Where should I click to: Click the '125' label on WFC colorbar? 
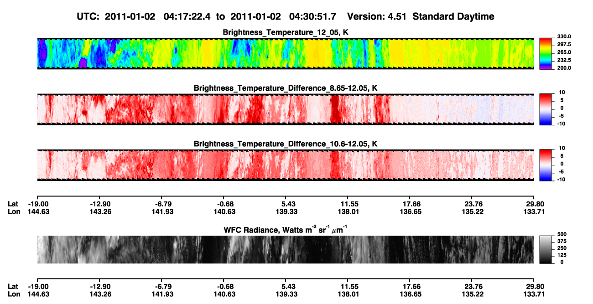click(562, 255)
